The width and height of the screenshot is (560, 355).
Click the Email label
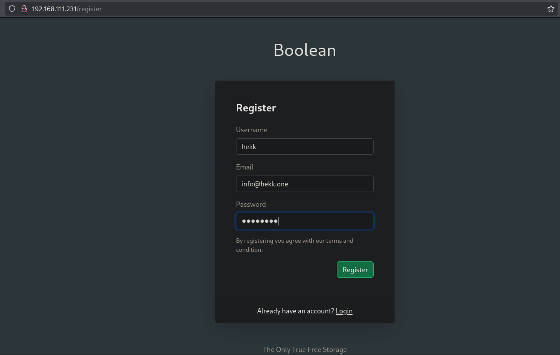(244, 167)
